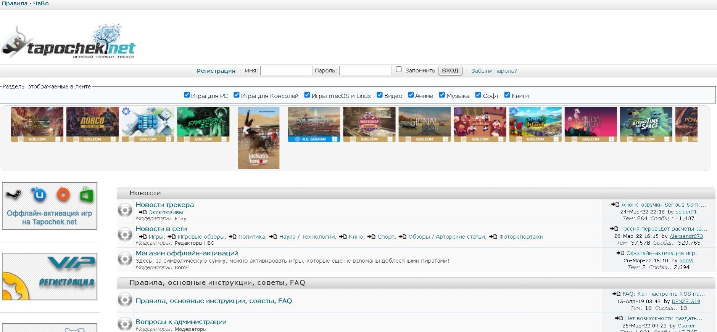Click the Регистрация link in the login bar

tap(216, 71)
